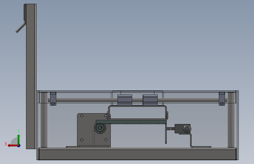
Task: Click the bolt hole in left shaft bracket
Action: (x=53, y=104)
